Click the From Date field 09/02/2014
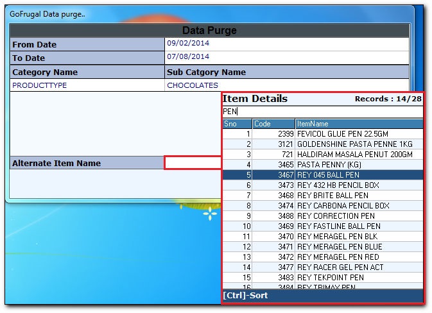Screen dimensions: 432x313 coord(286,44)
